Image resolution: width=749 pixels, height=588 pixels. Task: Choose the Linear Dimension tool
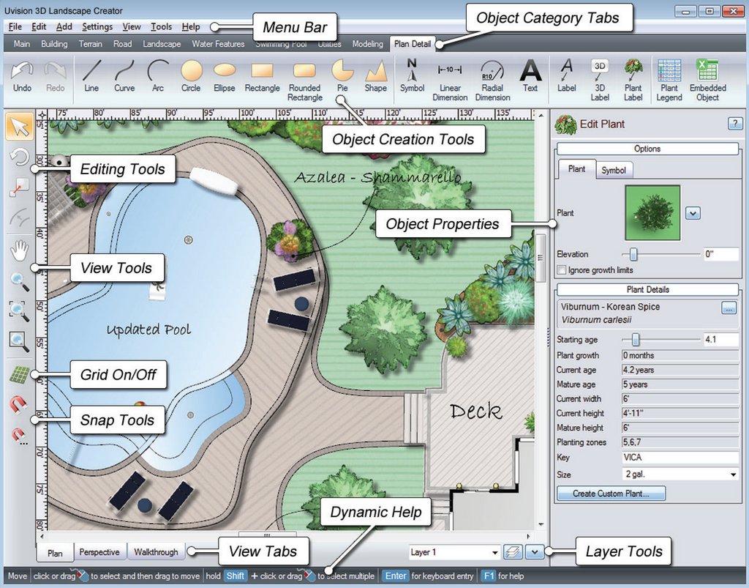pyautogui.click(x=450, y=81)
